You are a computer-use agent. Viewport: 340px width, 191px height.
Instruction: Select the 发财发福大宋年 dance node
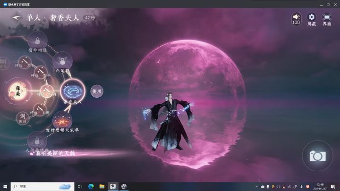tap(62, 121)
